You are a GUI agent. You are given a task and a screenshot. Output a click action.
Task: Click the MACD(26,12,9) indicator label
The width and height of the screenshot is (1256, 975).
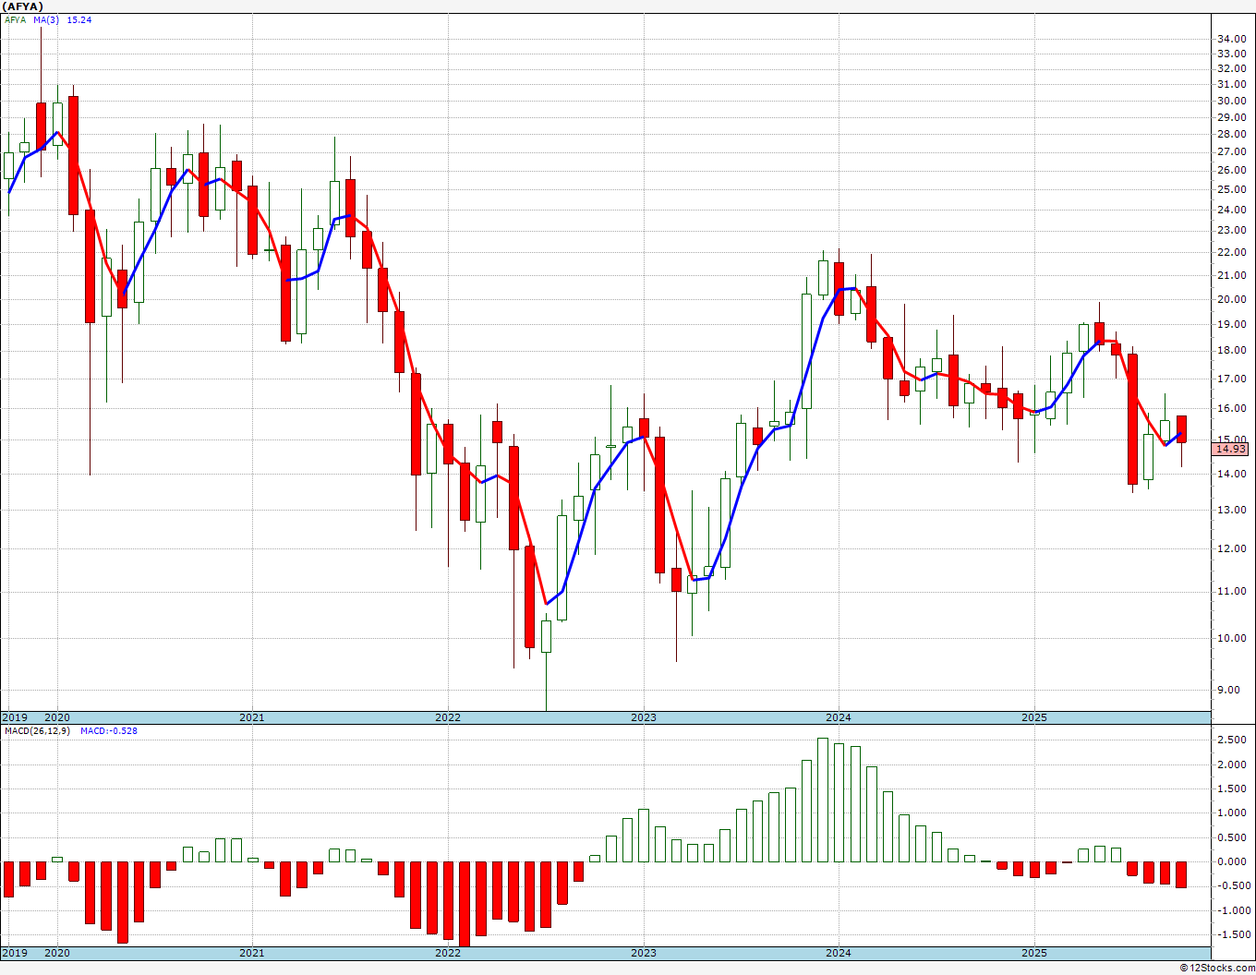click(x=35, y=730)
